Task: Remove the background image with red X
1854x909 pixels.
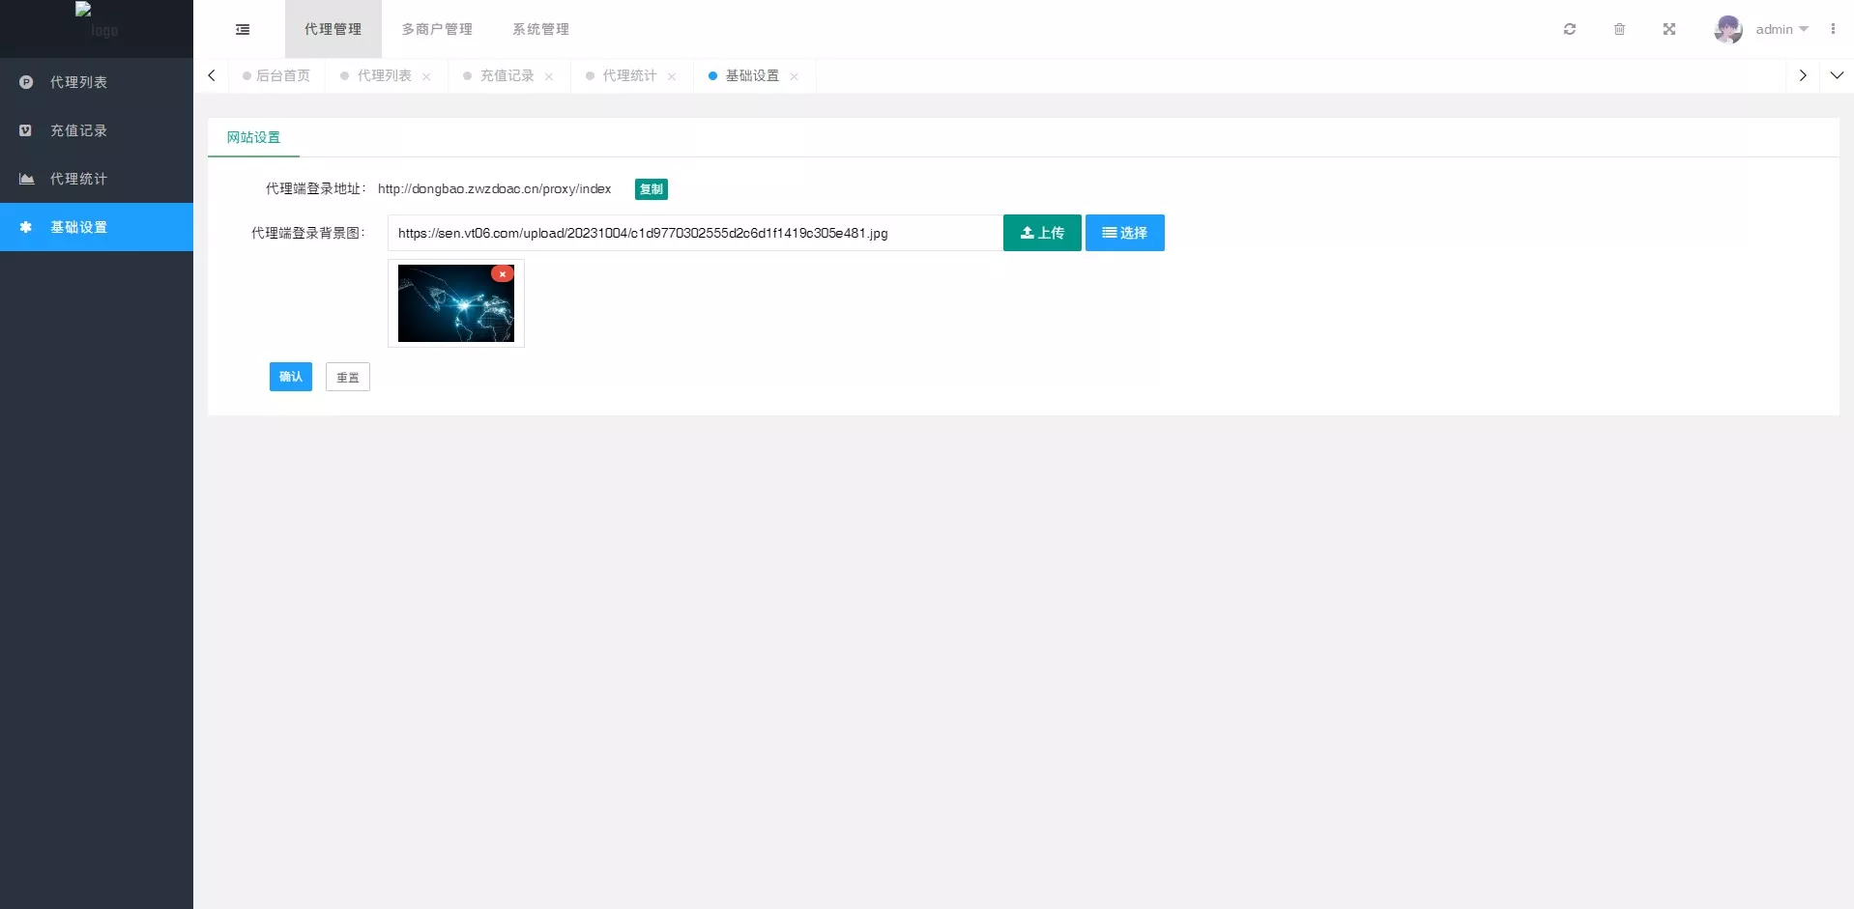Action: pos(503,274)
